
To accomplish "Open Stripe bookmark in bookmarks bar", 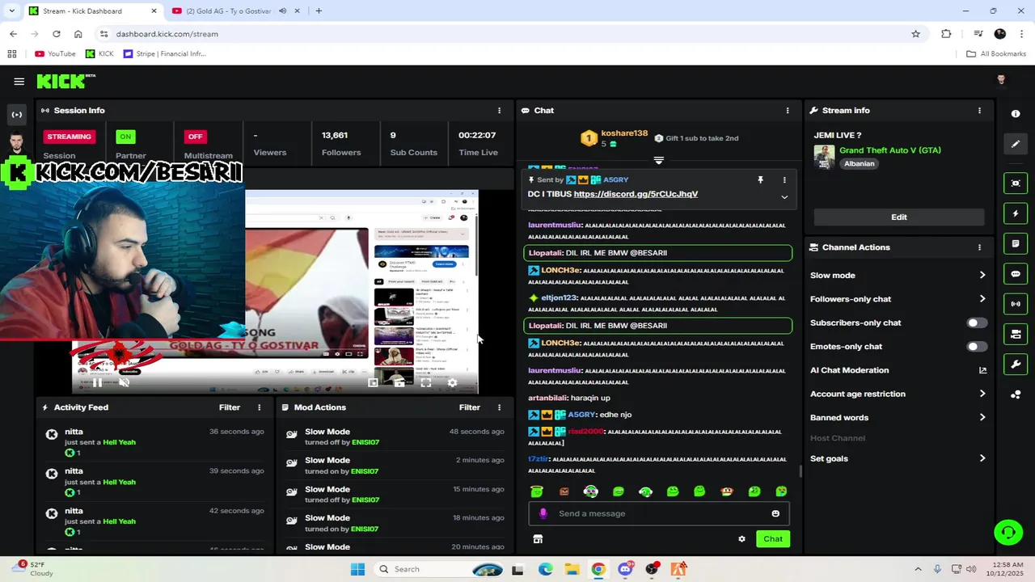I will point(165,54).
